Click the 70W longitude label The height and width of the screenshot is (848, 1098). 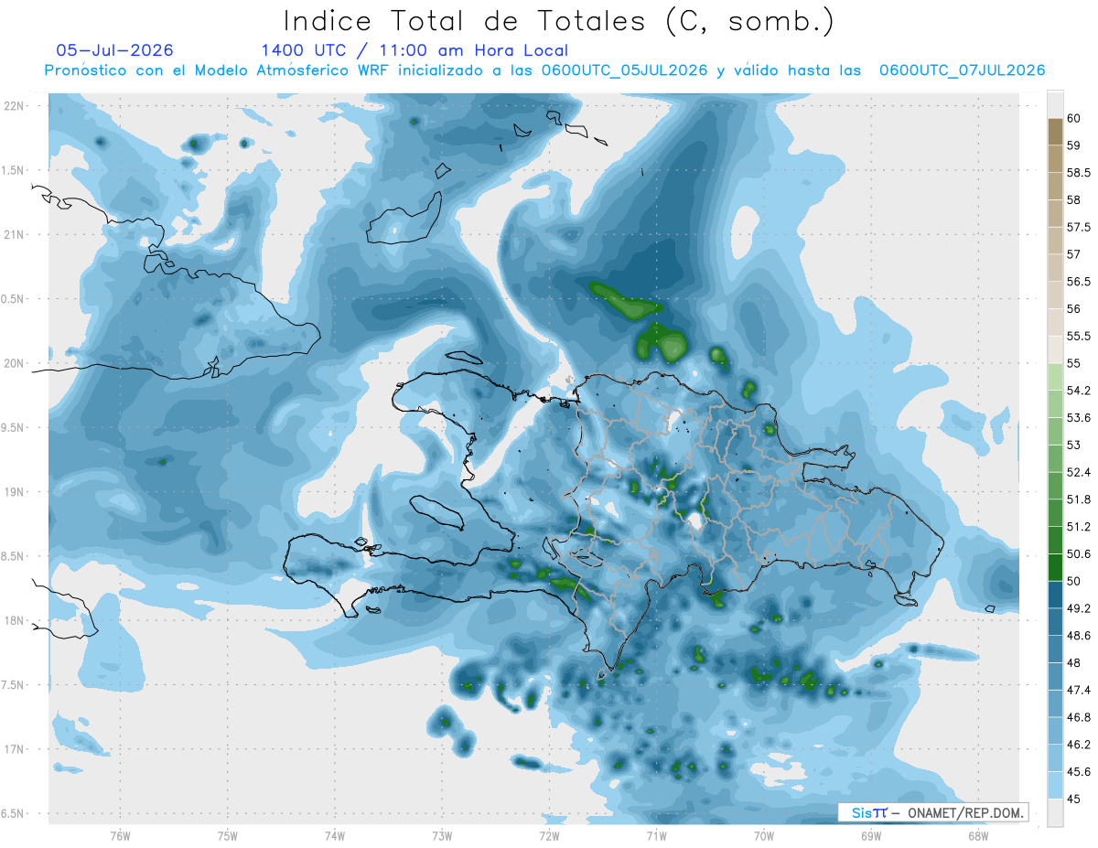click(764, 835)
